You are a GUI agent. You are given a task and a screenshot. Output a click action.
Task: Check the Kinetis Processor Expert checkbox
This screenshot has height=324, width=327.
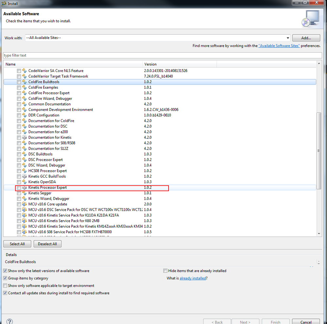pos(19,188)
